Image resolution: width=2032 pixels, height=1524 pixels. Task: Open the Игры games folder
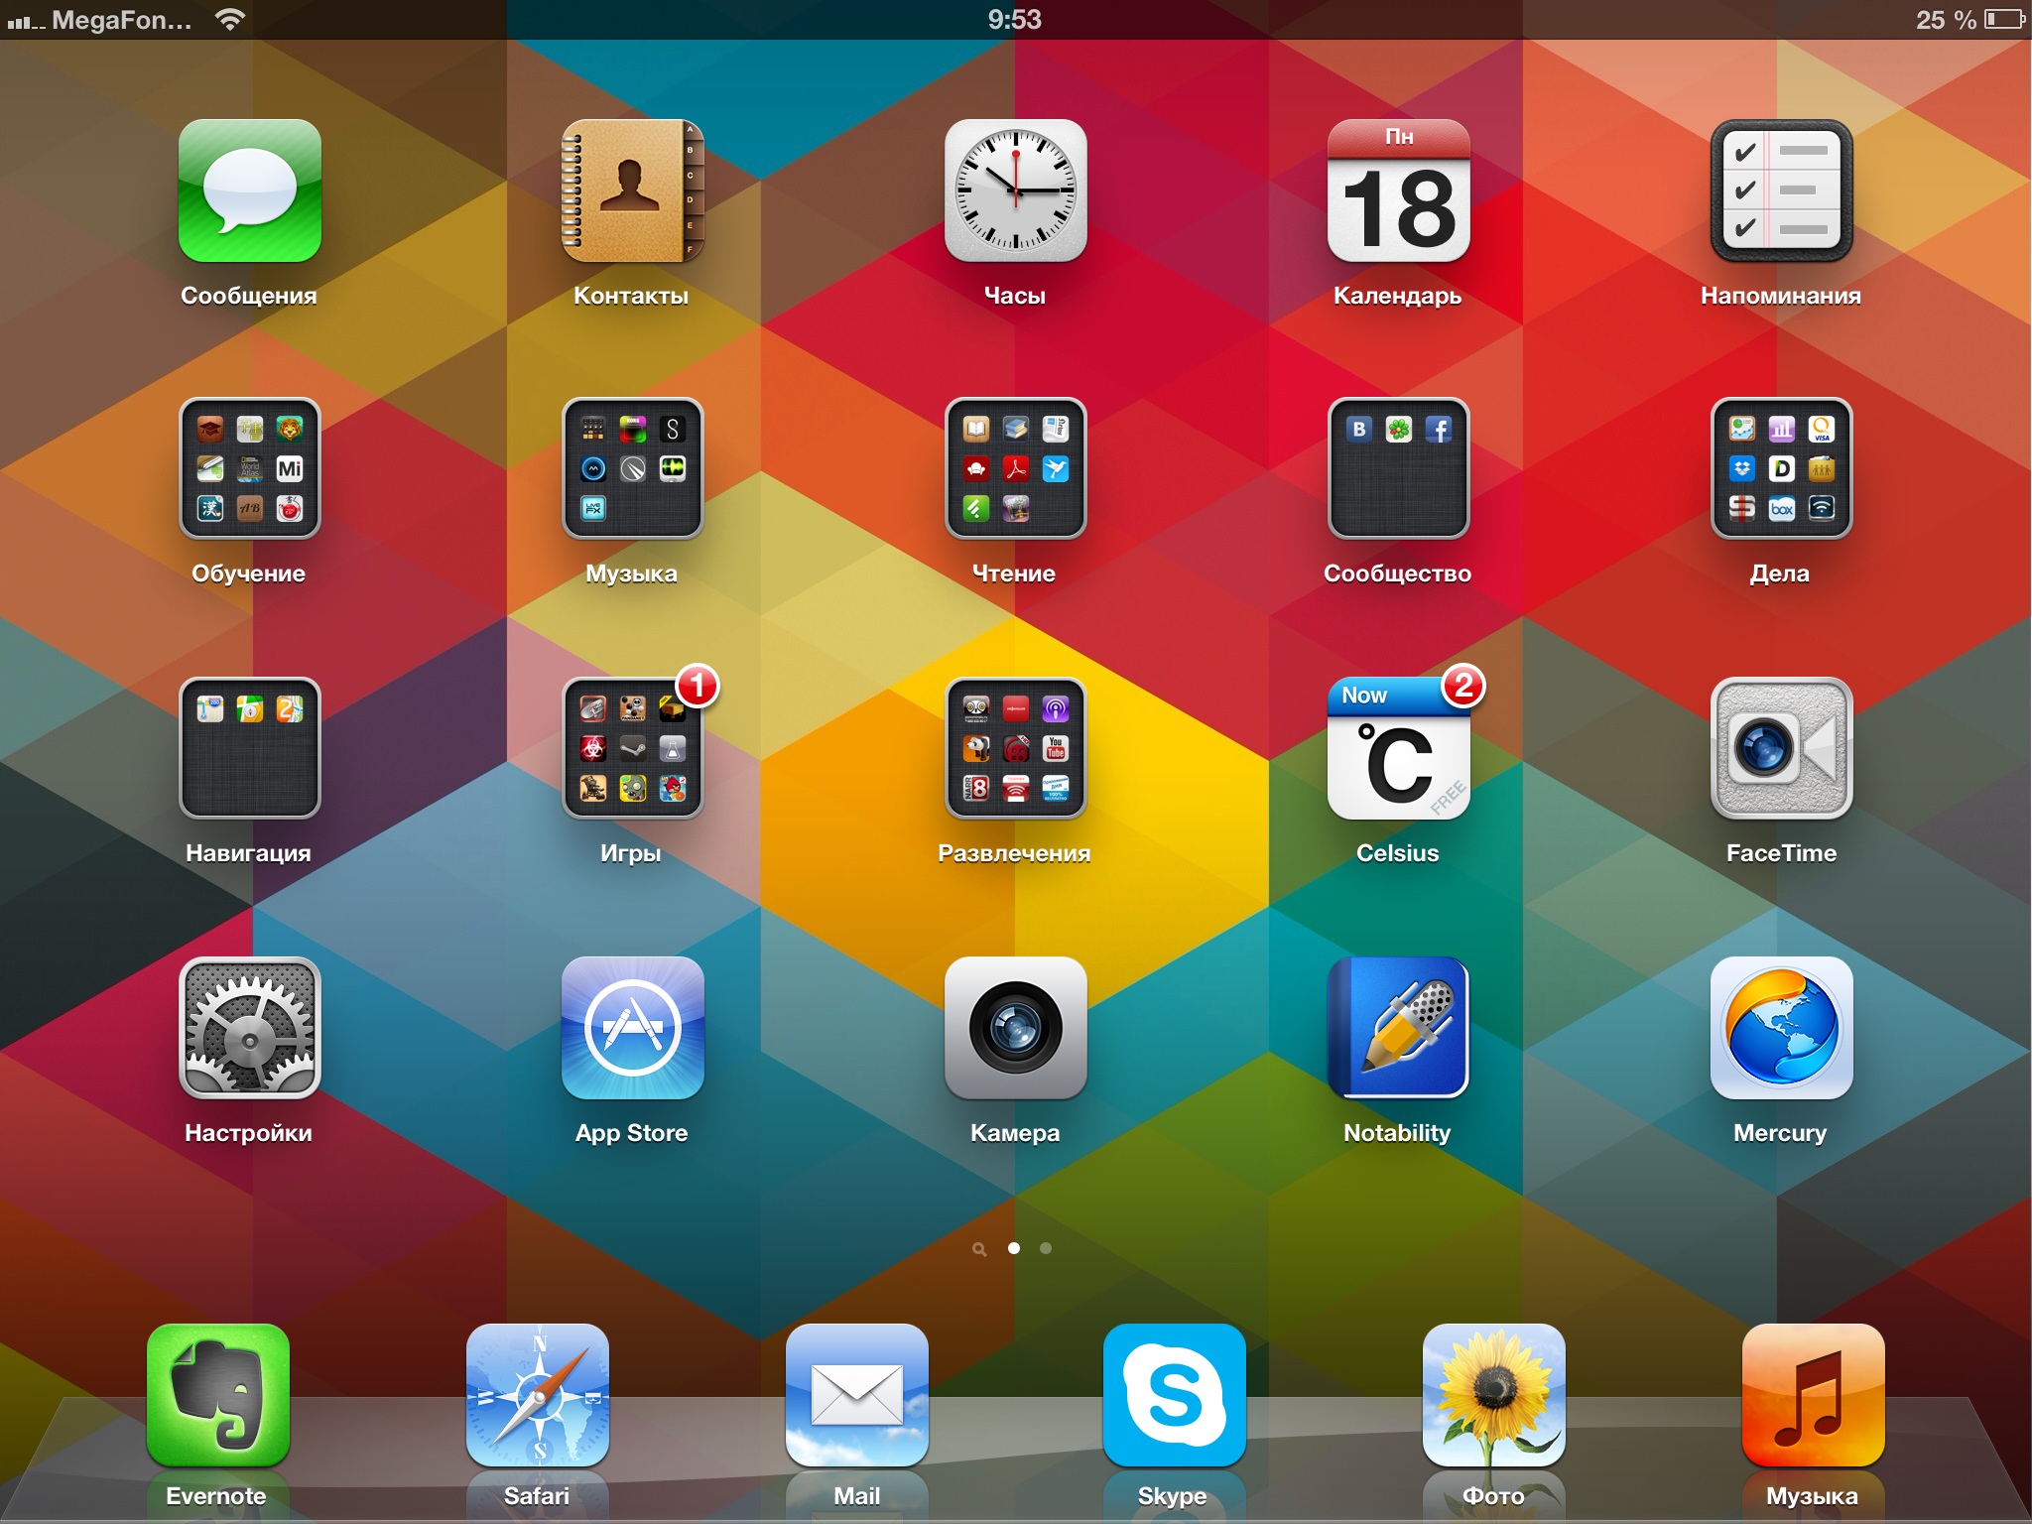coord(633,748)
